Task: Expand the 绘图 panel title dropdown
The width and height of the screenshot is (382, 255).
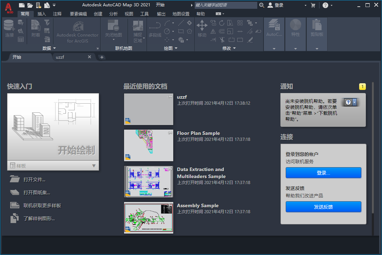Action: (x=176, y=48)
